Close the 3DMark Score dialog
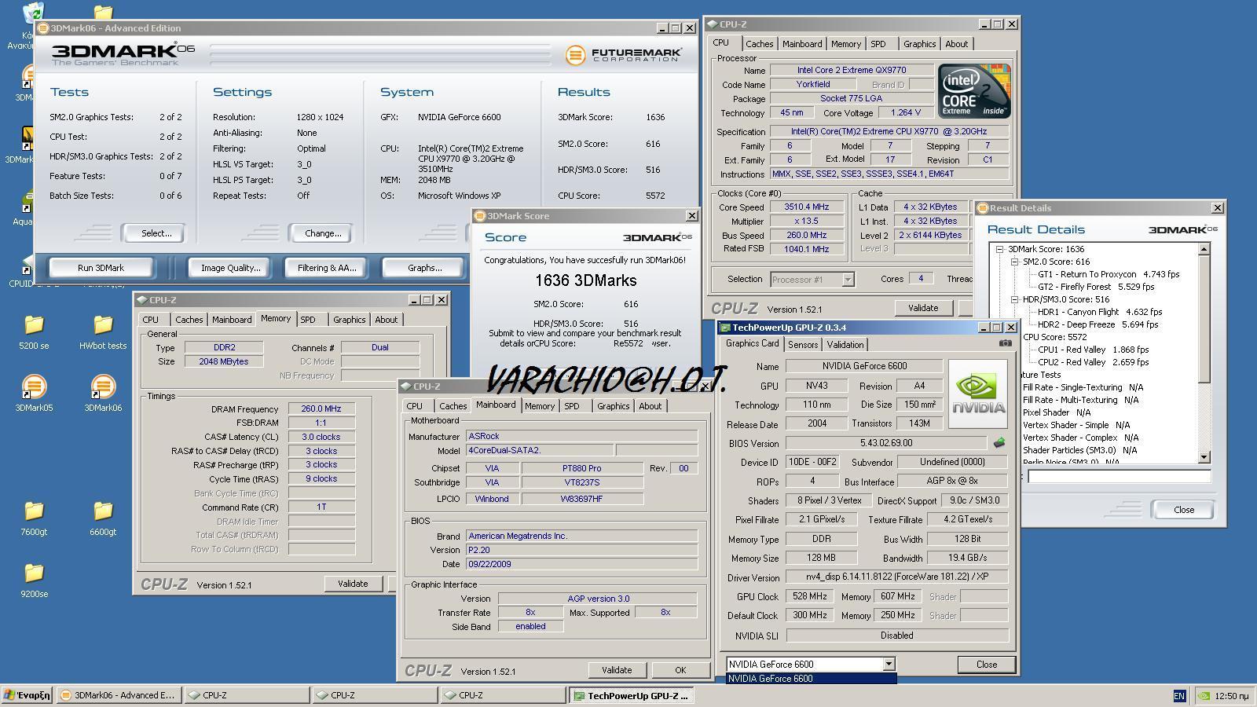The width and height of the screenshot is (1257, 707). pyautogui.click(x=691, y=216)
